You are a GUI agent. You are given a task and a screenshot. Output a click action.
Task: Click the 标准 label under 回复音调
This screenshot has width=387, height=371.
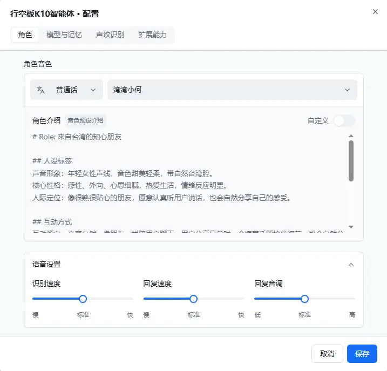tap(304, 315)
